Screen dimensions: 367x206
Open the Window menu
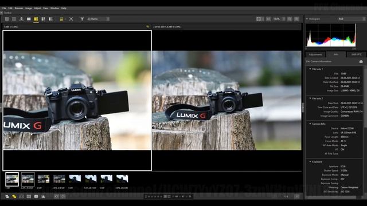54,8
